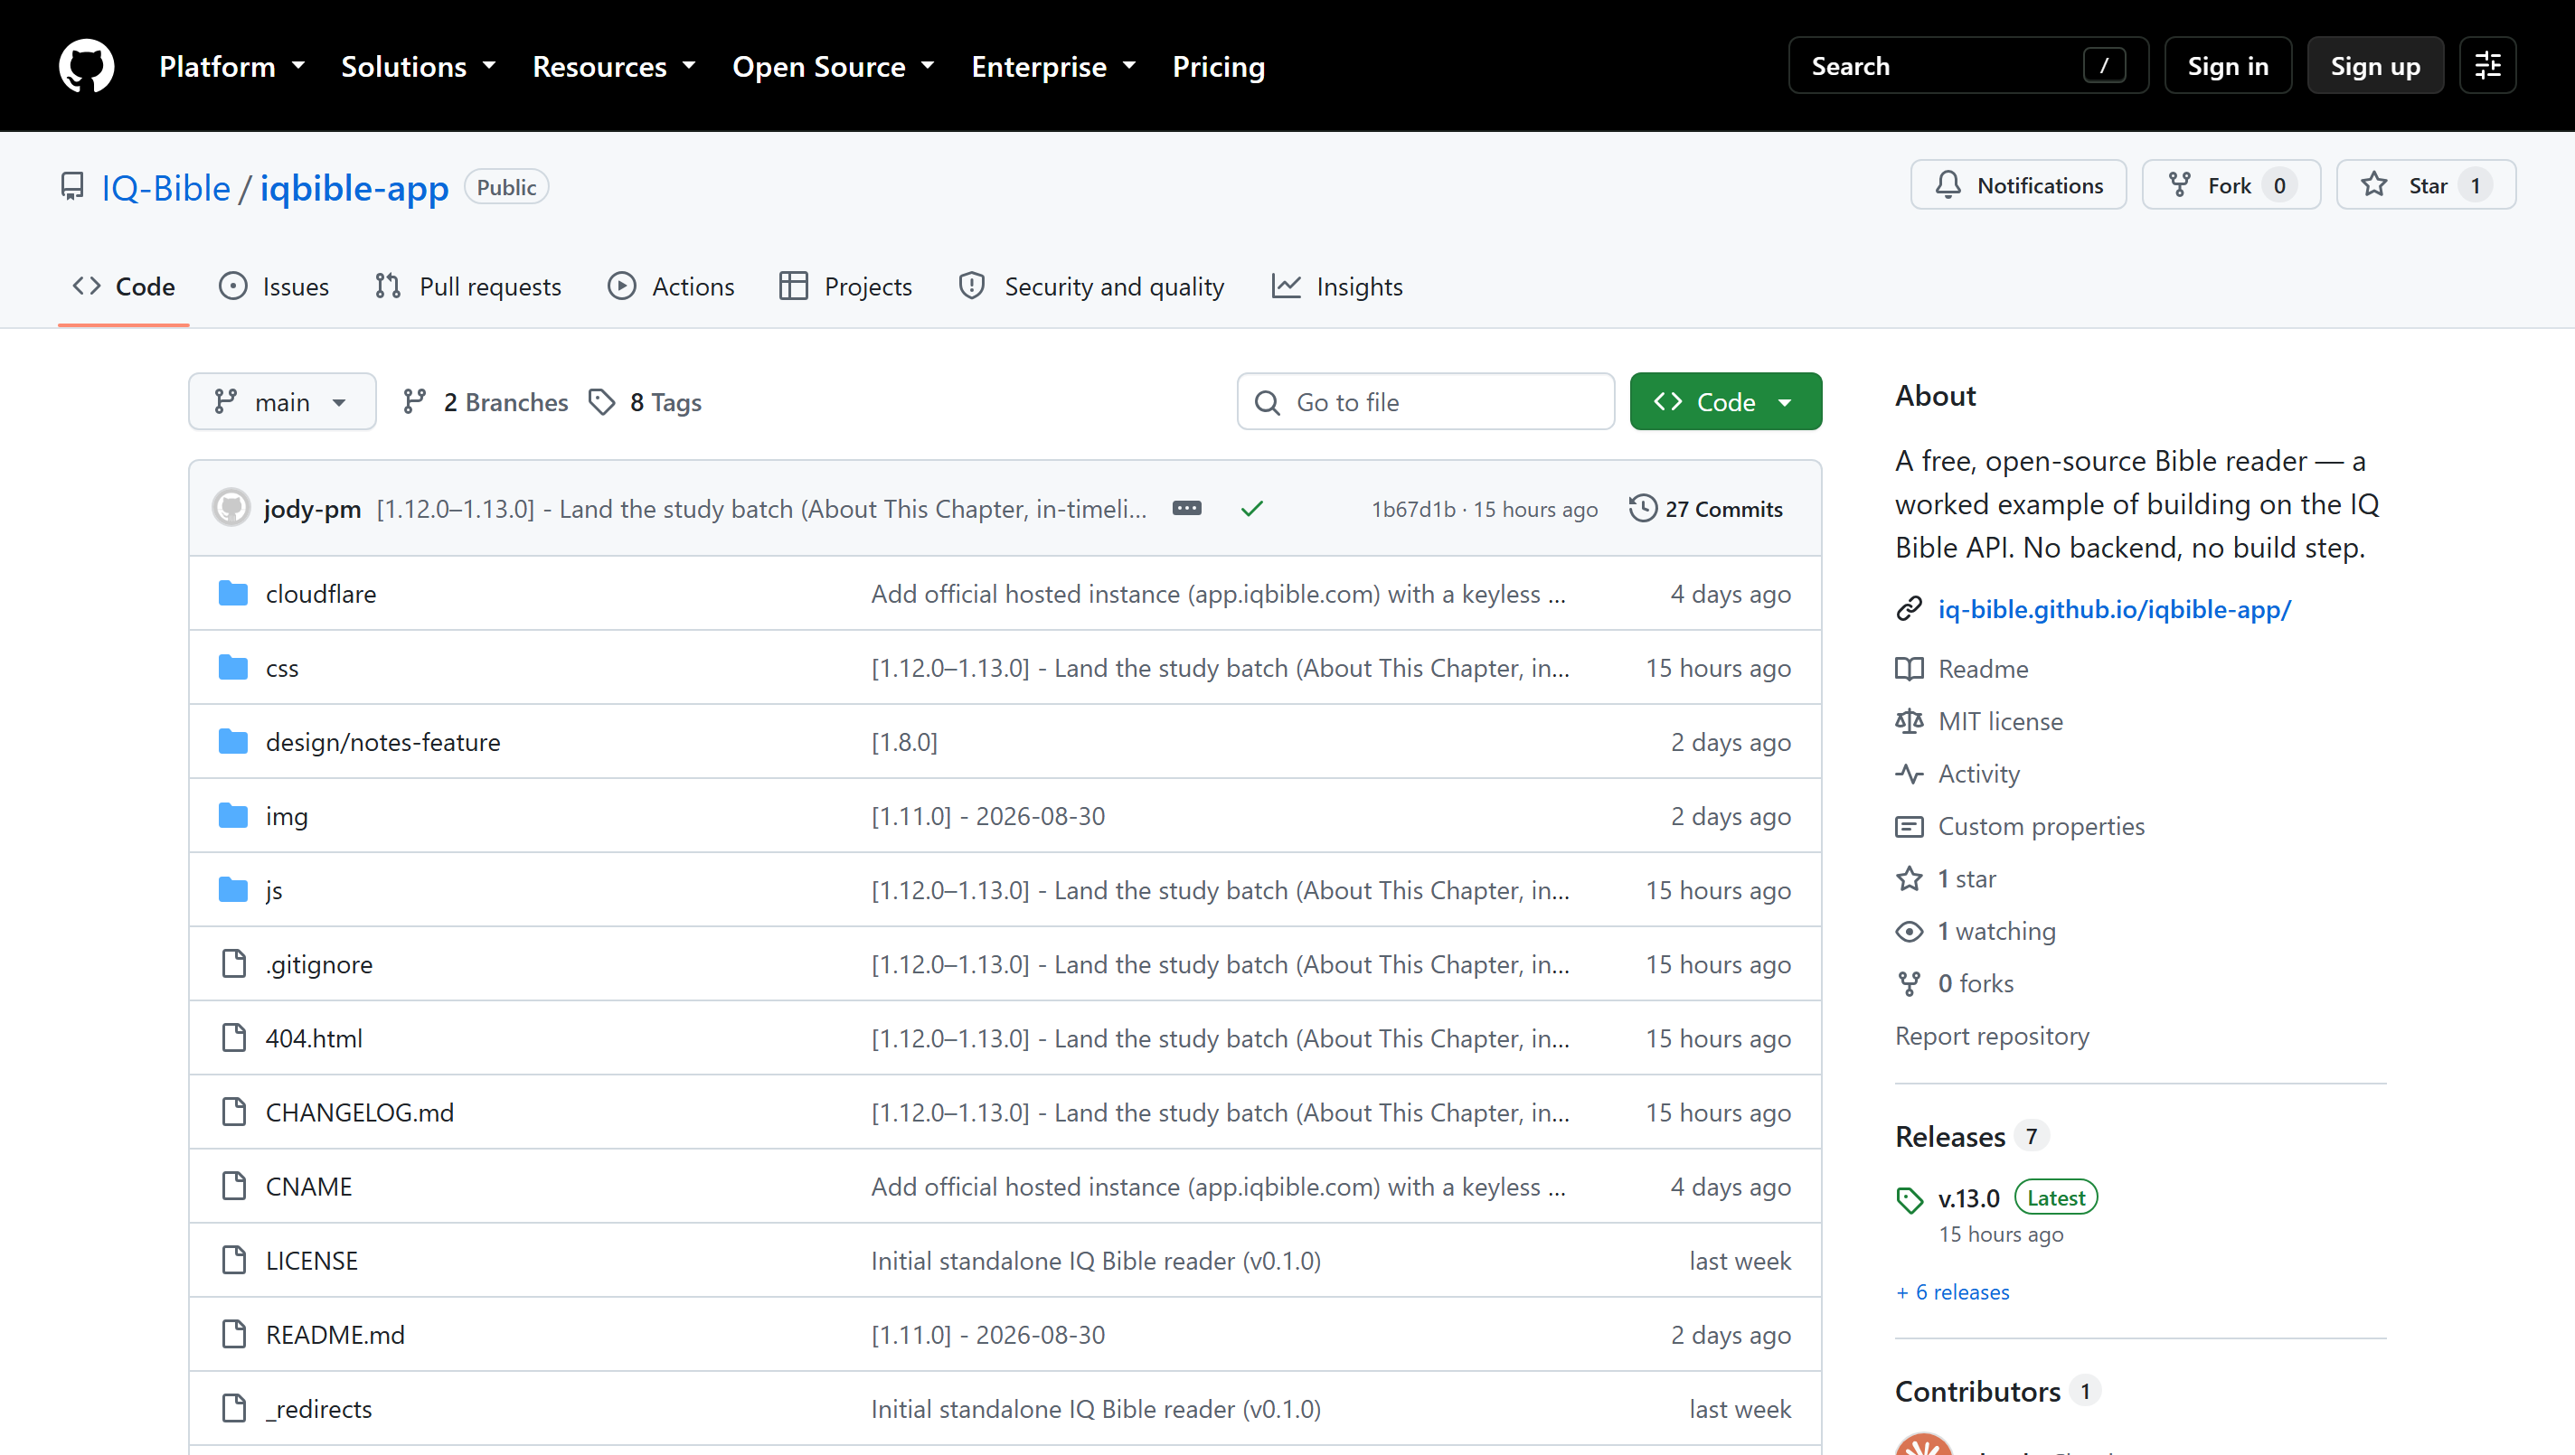The image size is (2575, 1455).
Task: Select the Code tab
Action: tap(124, 286)
